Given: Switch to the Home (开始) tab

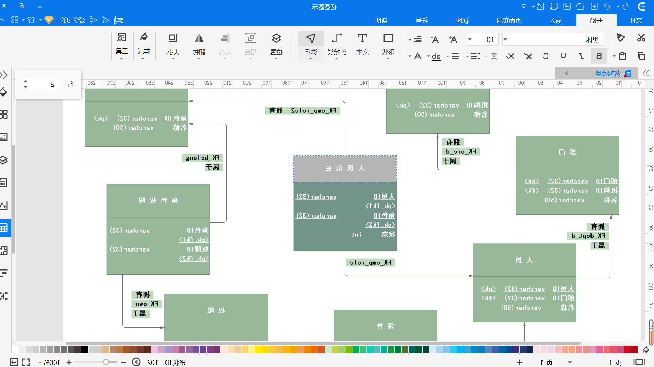Looking at the screenshot, I should [x=596, y=20].
